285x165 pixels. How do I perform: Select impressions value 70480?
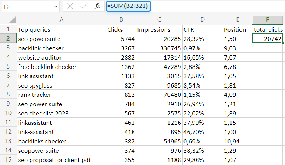click(159, 95)
